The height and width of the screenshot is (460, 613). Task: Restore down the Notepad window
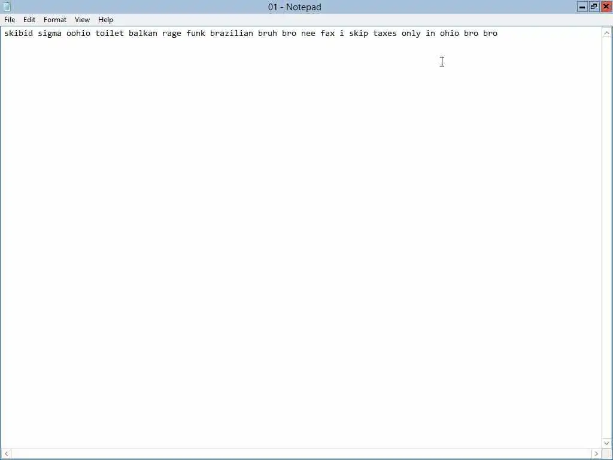point(594,7)
